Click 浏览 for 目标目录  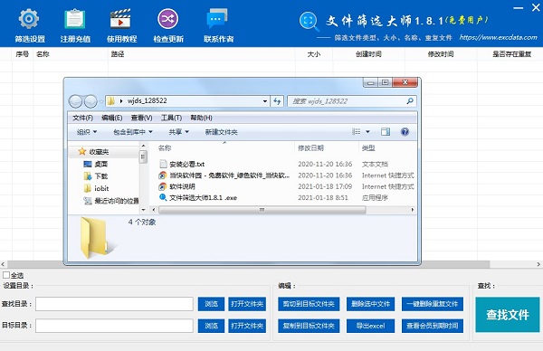tap(211, 326)
